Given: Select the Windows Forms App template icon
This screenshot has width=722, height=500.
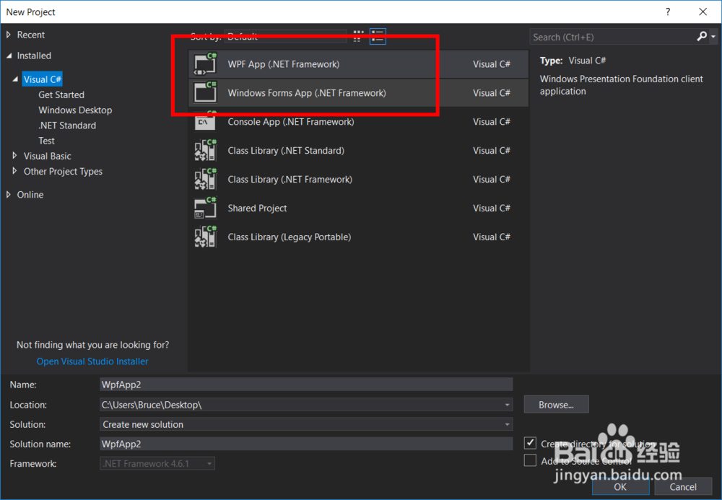Looking at the screenshot, I should [205, 92].
